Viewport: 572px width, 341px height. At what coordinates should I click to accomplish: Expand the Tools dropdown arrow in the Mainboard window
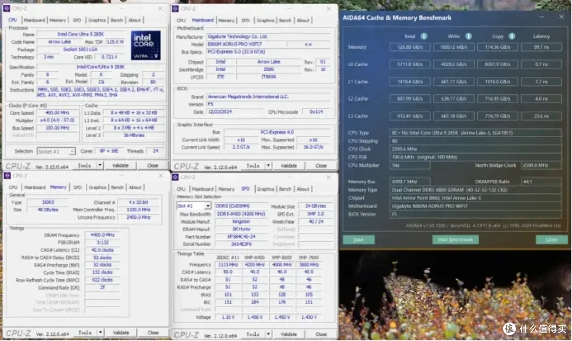[268, 166]
